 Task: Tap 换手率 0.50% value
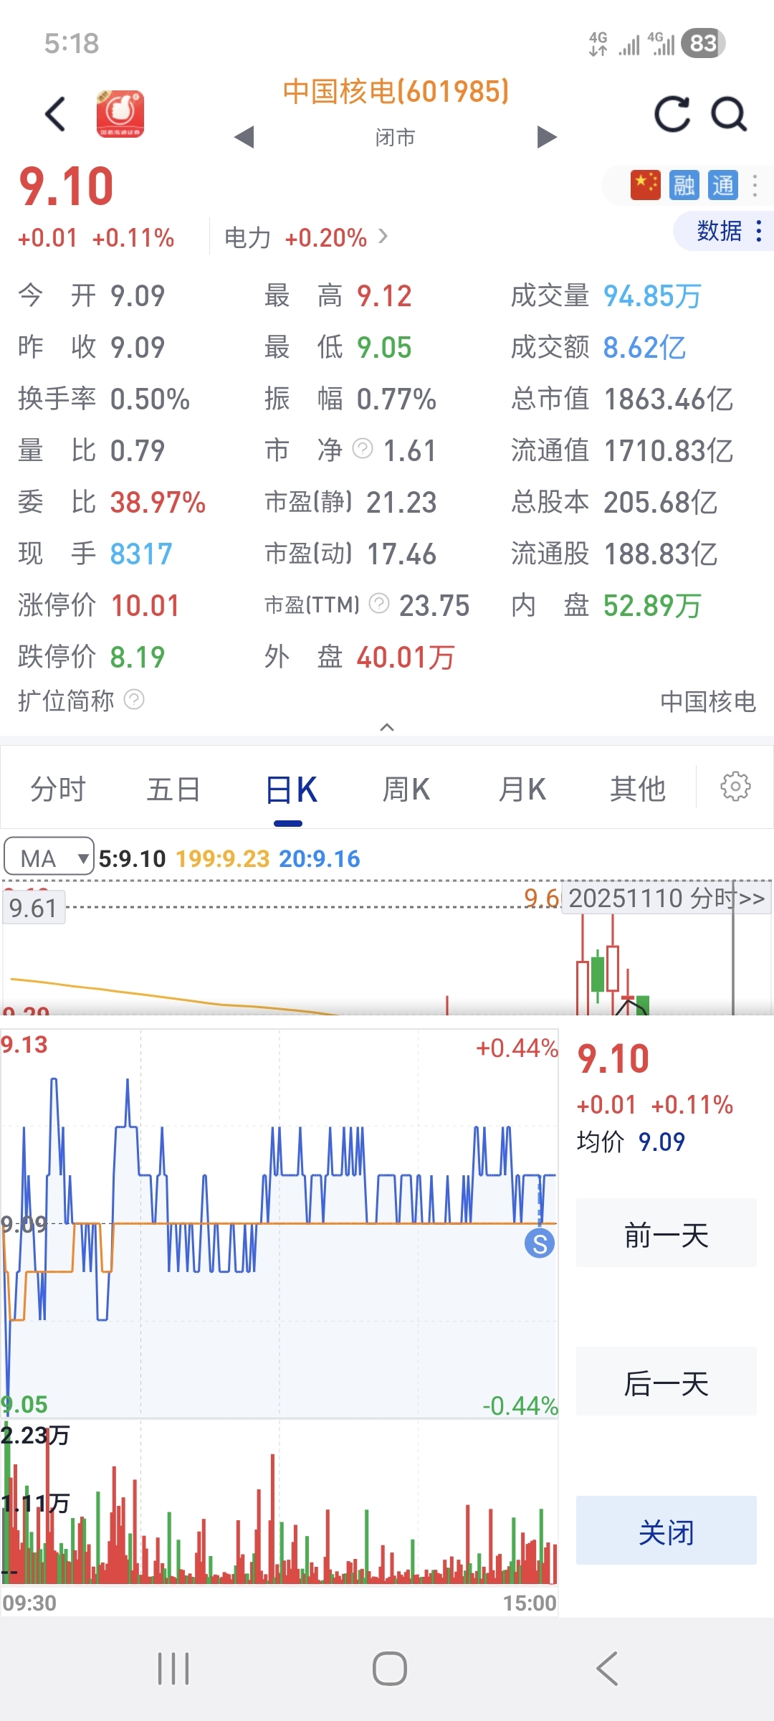(x=150, y=399)
